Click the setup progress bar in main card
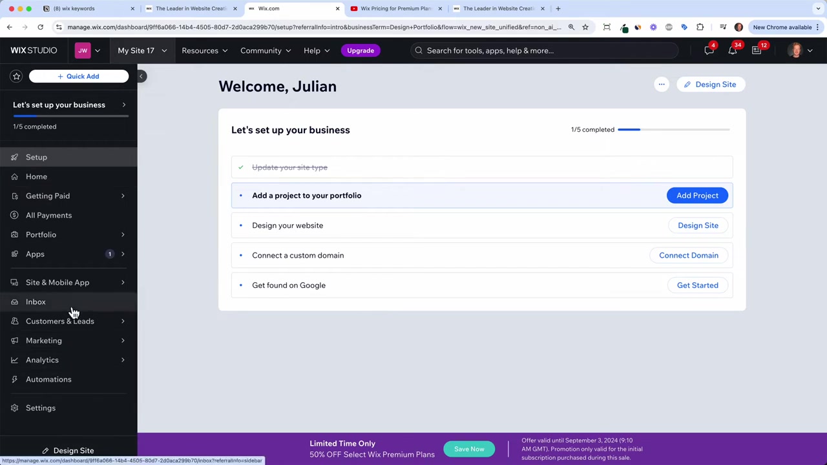This screenshot has width=827, height=465. click(x=674, y=130)
